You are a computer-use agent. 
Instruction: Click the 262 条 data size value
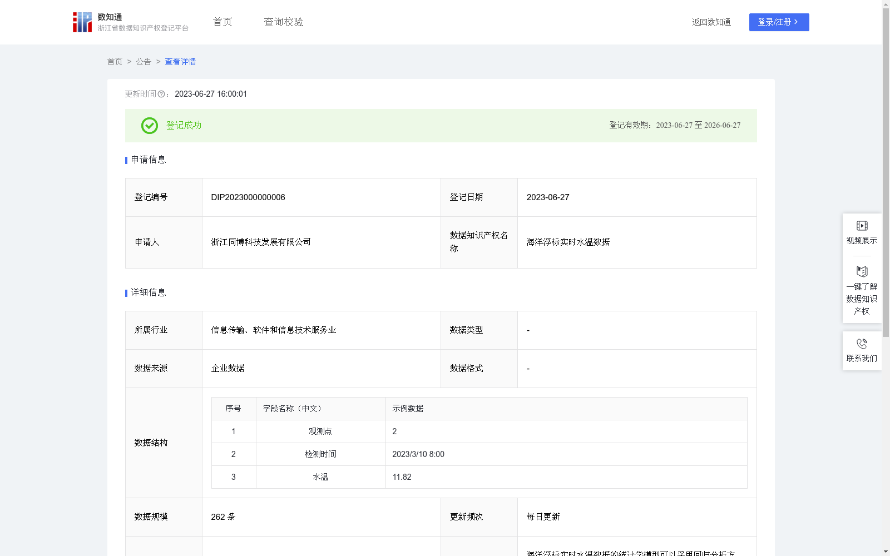click(223, 517)
